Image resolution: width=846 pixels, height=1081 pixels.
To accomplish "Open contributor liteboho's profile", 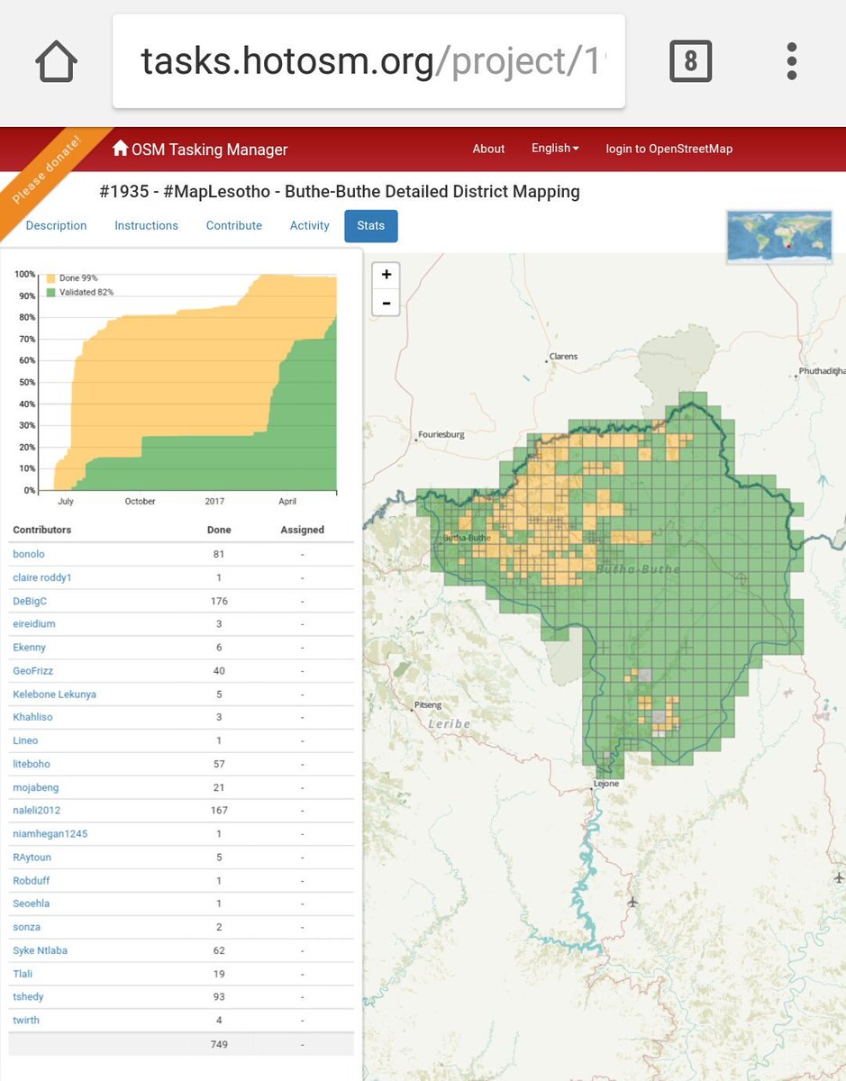I will [x=32, y=764].
